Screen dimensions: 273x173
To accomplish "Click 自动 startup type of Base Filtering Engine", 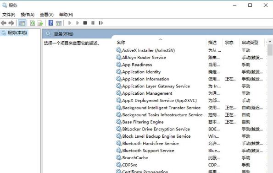I will pos(246,122).
